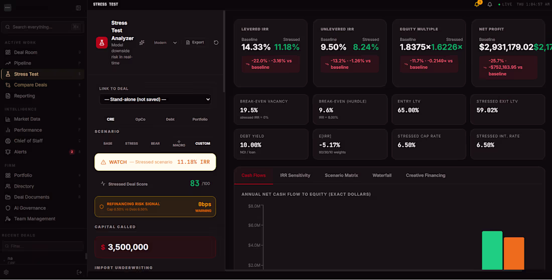Choose the STRESS scenario
This screenshot has width=552, height=280.
click(x=131, y=143)
